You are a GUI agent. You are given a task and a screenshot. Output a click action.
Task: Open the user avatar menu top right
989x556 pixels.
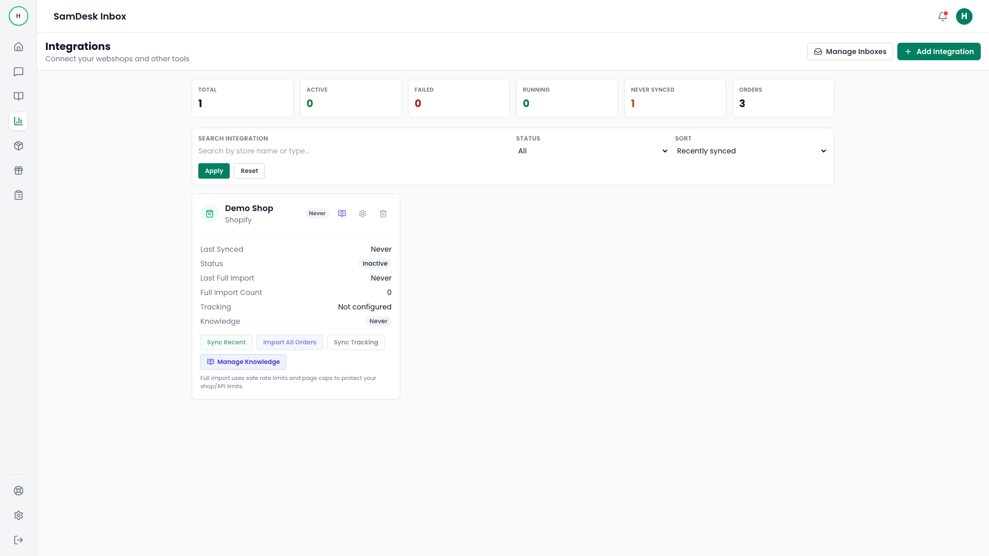(964, 16)
